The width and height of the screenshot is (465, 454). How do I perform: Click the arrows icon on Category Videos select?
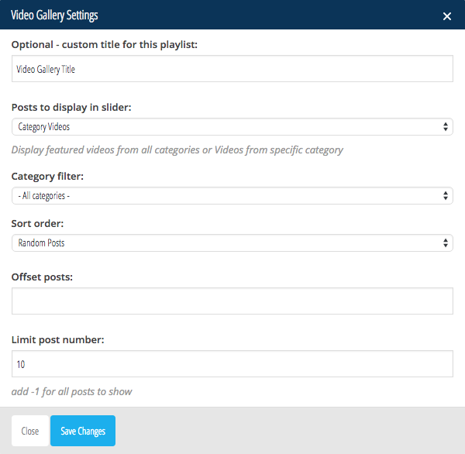446,126
